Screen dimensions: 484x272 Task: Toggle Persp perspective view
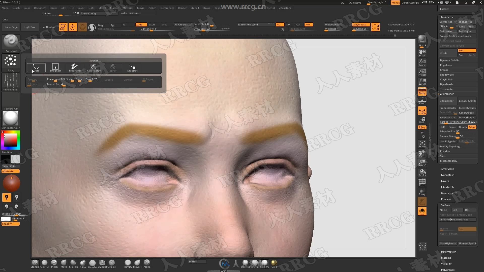422,91
